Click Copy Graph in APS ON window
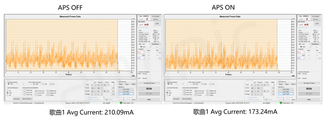The height and width of the screenshot is (121, 325). pos(286,89)
